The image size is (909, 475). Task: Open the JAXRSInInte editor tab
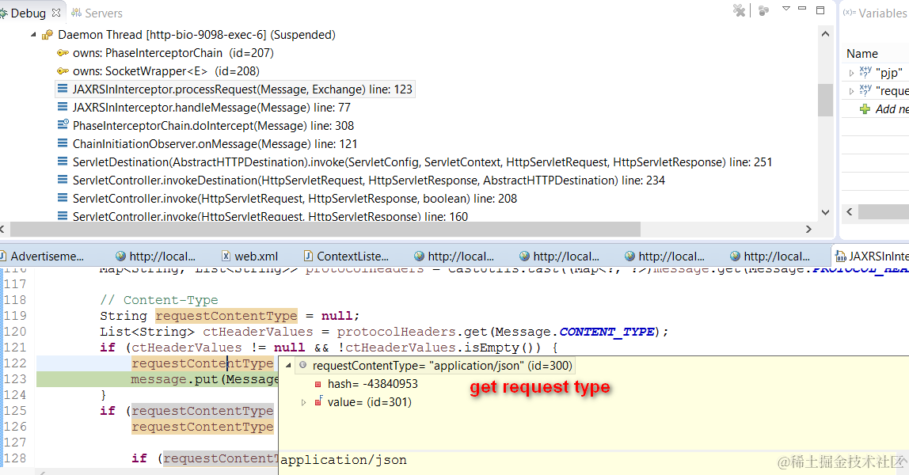click(x=871, y=256)
